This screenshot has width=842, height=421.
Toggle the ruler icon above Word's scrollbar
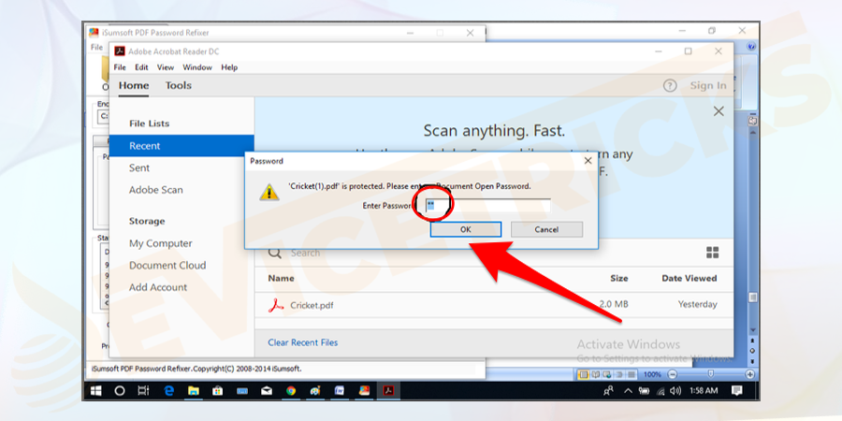point(752,122)
